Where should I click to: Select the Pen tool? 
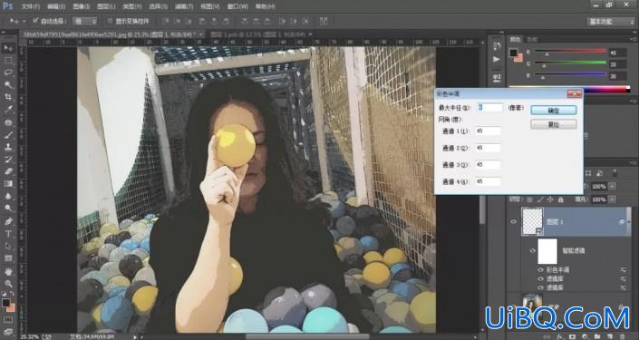[8, 221]
